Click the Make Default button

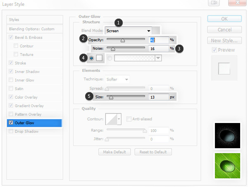pyautogui.click(x=114, y=152)
